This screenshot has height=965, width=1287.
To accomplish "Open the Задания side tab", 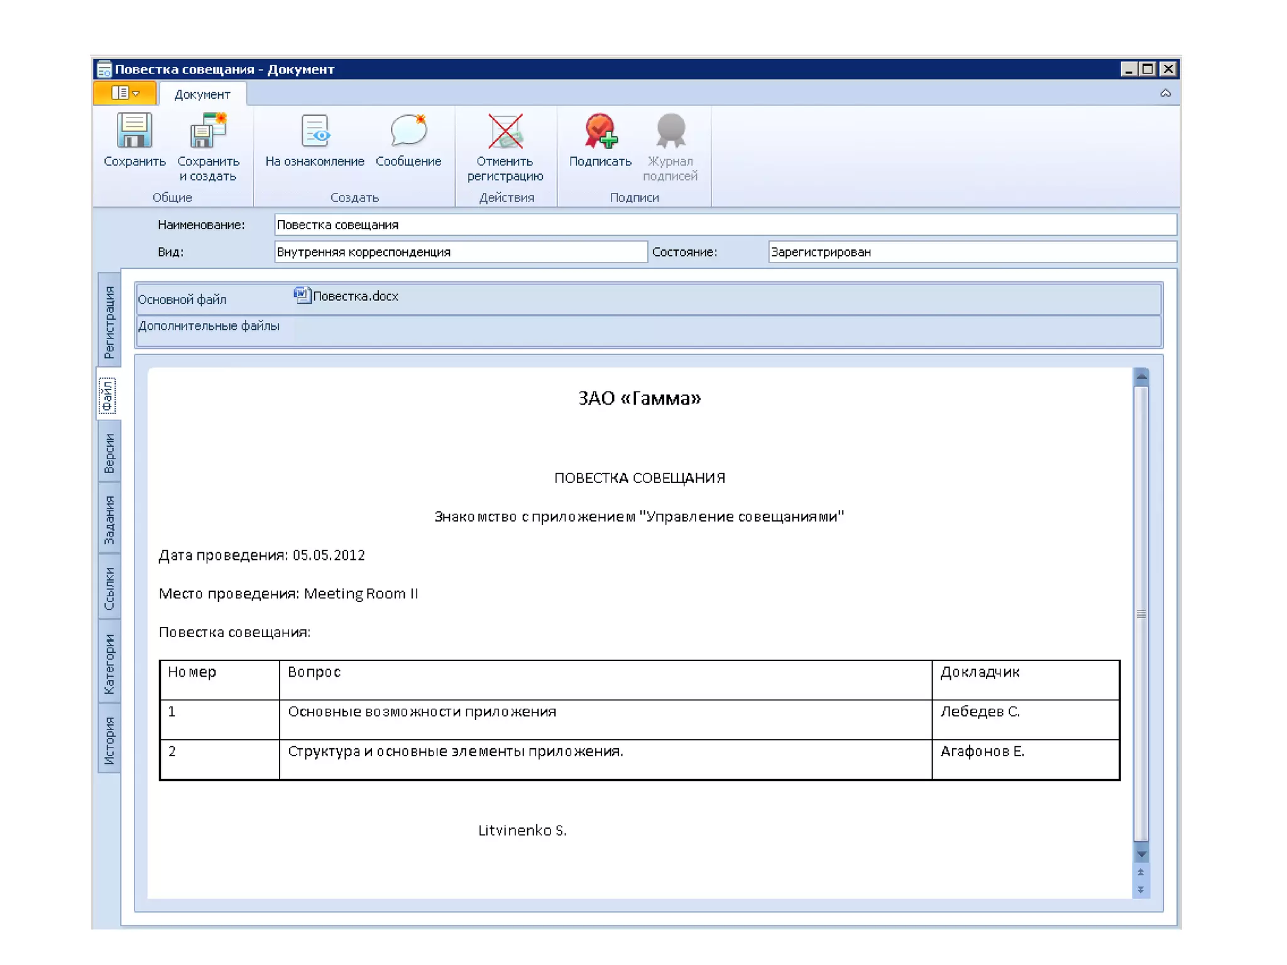I will 109,519.
